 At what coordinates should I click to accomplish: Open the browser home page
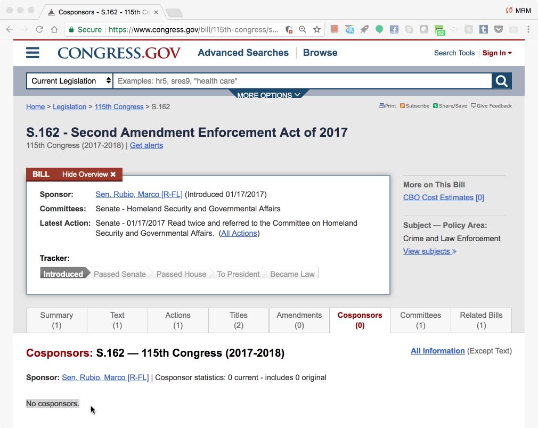point(54,29)
